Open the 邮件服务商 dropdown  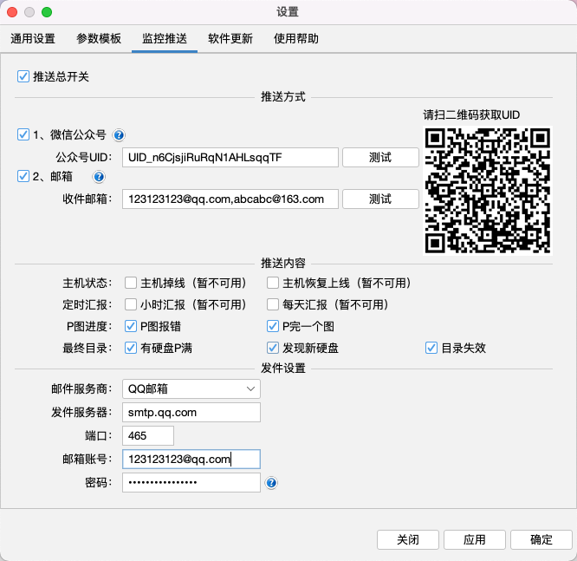click(x=191, y=388)
